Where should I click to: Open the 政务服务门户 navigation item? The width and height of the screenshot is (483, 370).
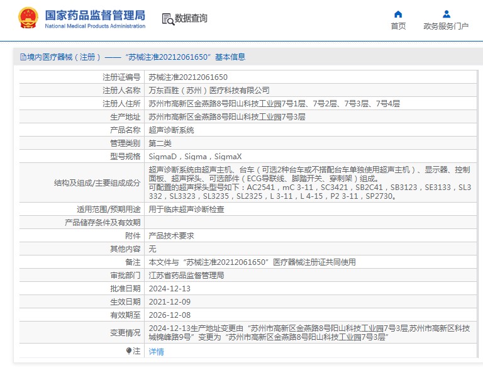pyautogui.click(x=446, y=26)
